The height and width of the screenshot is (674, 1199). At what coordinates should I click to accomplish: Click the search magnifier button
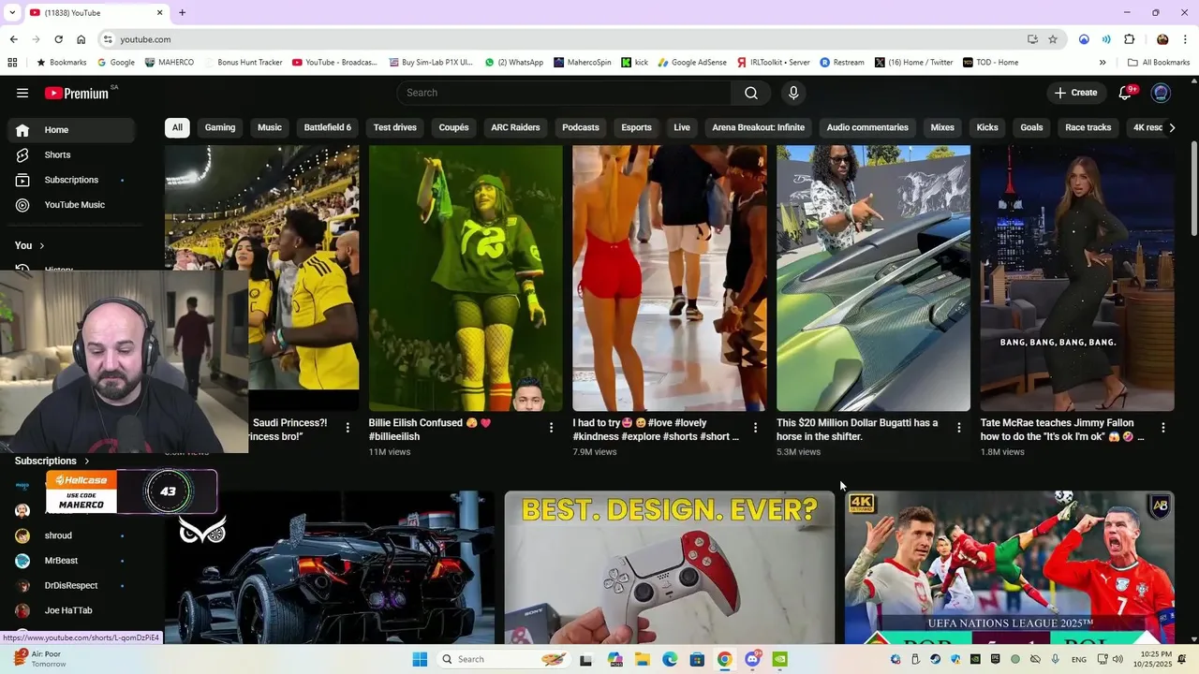pyautogui.click(x=751, y=93)
